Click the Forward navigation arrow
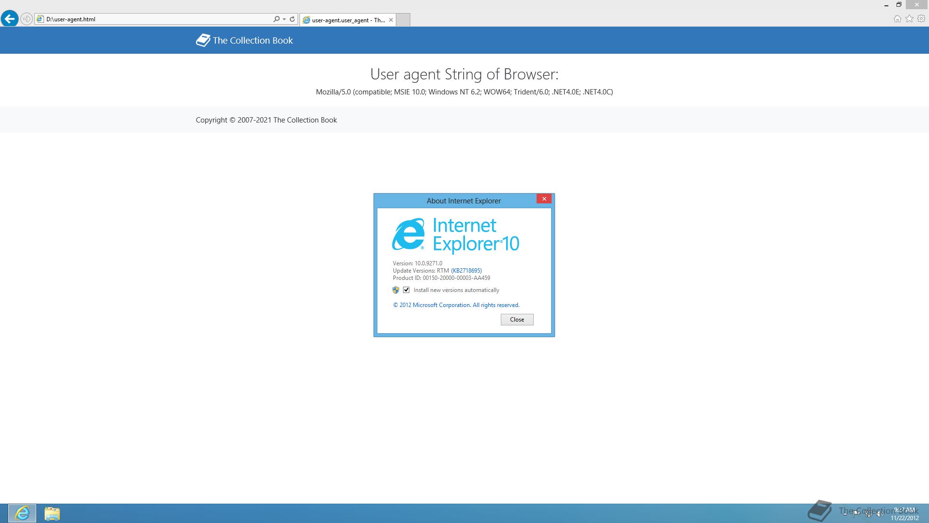The height and width of the screenshot is (523, 929). click(x=27, y=19)
